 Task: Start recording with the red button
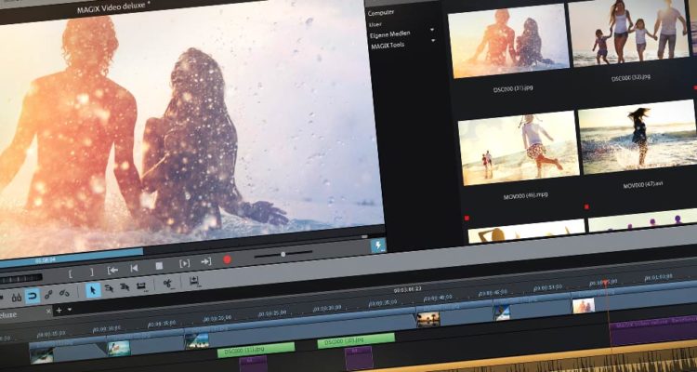click(x=227, y=259)
